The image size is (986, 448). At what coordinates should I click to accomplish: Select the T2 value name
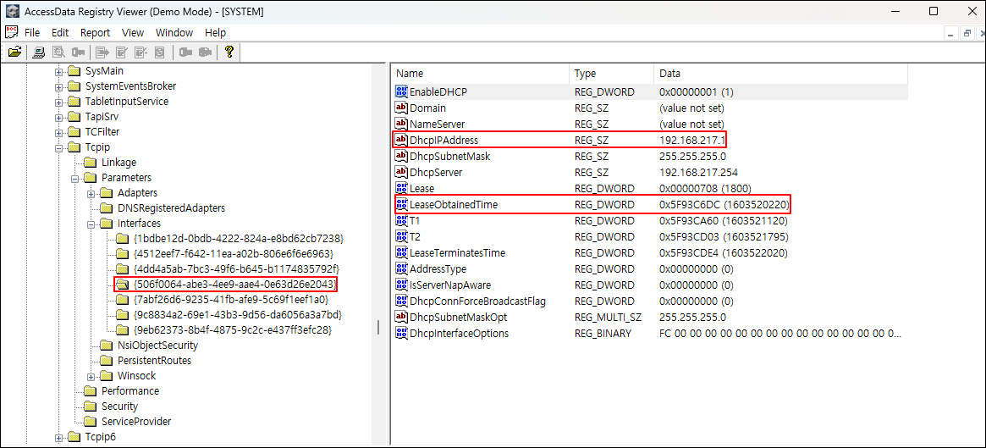415,236
